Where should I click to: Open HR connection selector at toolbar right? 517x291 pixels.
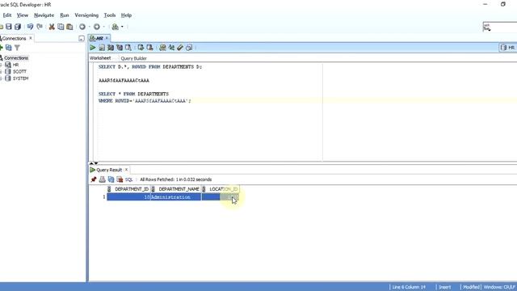tap(508, 48)
